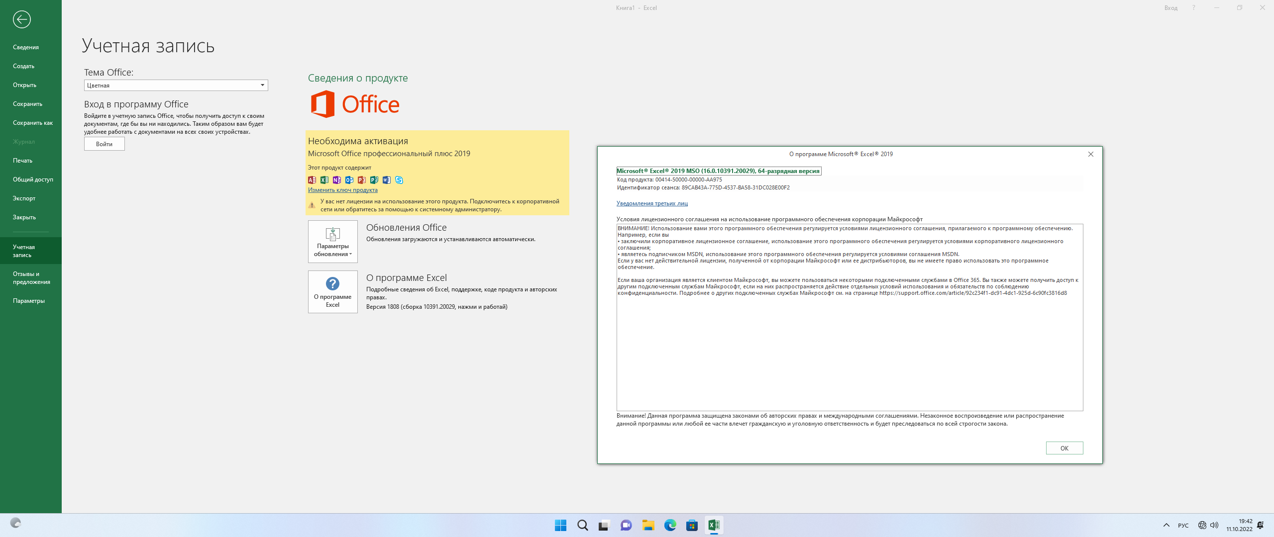
Task: Click the license agreement text box
Action: [849, 317]
